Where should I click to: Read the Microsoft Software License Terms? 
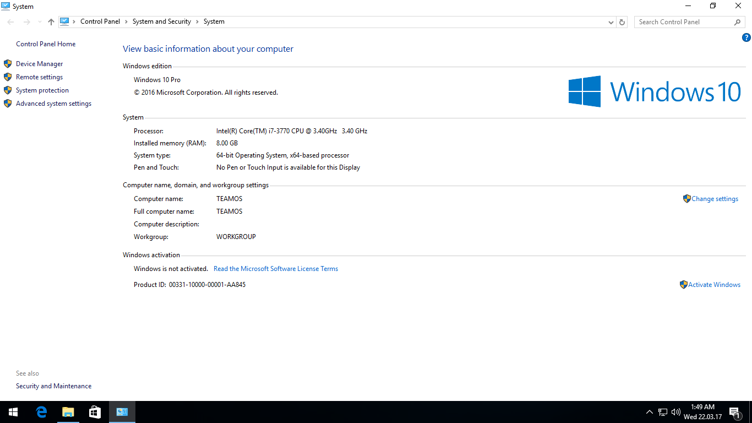click(276, 269)
